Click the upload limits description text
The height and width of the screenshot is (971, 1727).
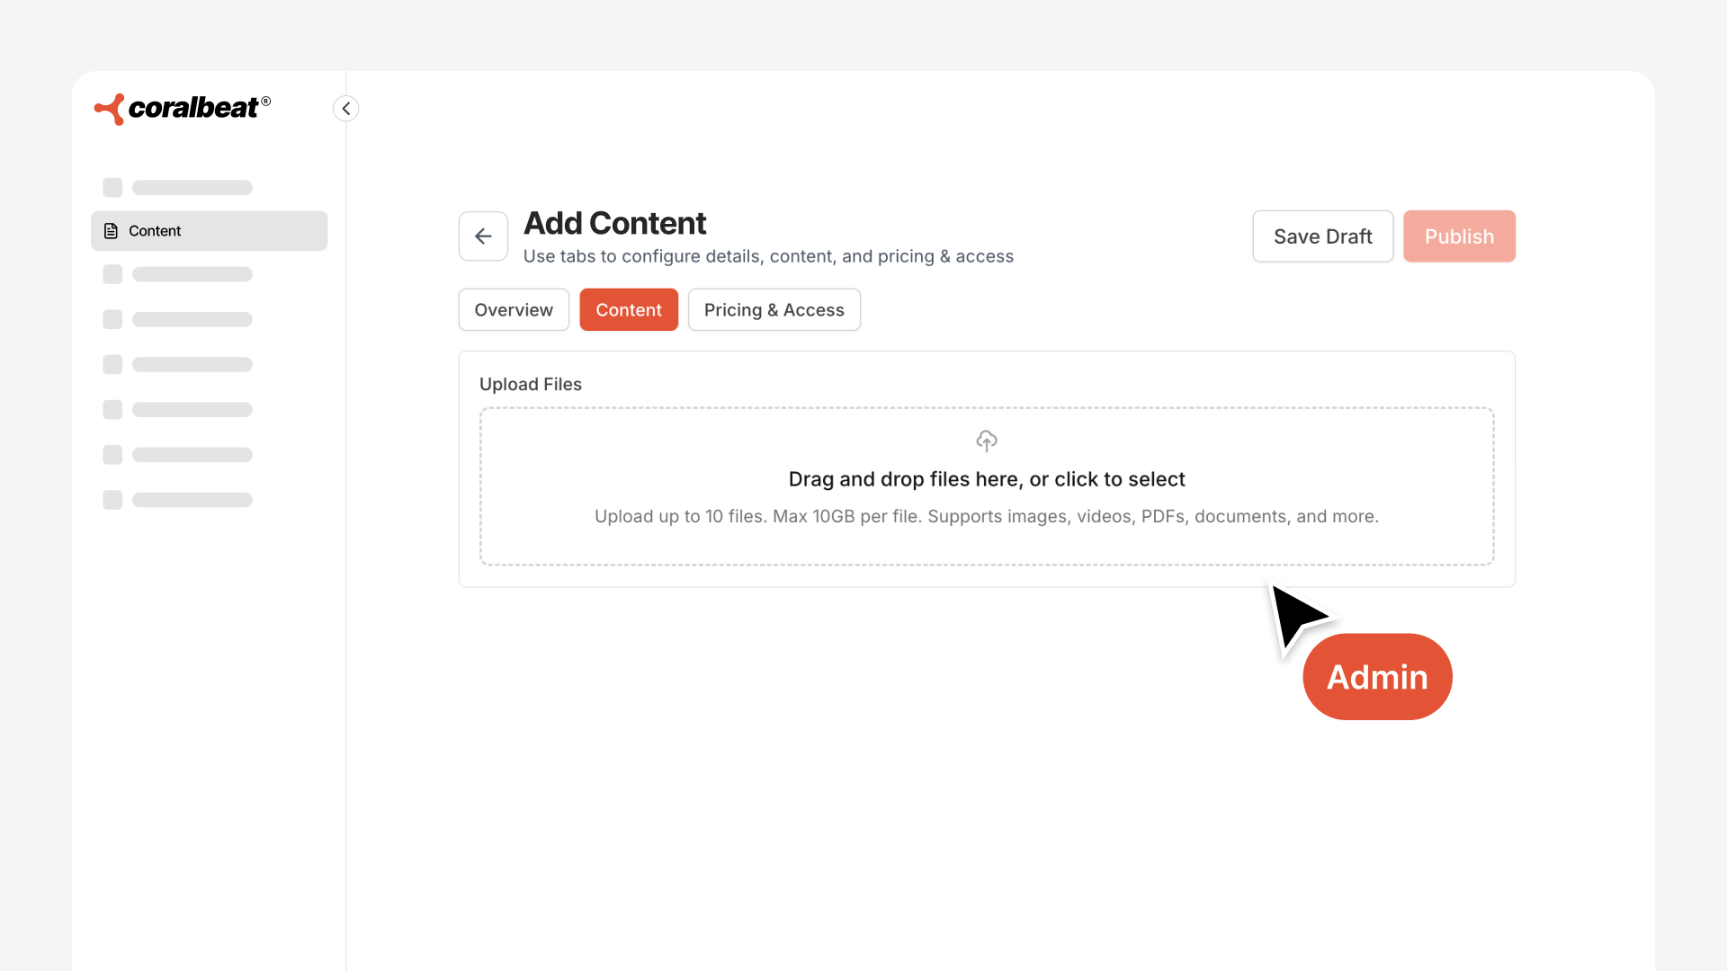click(986, 517)
